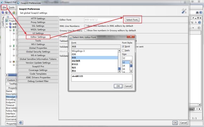Cancel the Select XML Editor Font dialog
This screenshot has width=204, height=127.
tap(128, 86)
